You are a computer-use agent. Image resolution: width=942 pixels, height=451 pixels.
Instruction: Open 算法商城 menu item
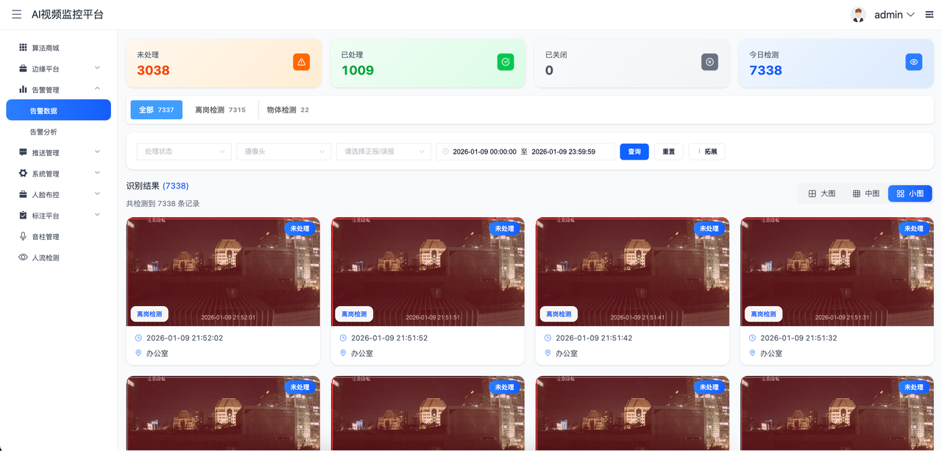(x=58, y=47)
